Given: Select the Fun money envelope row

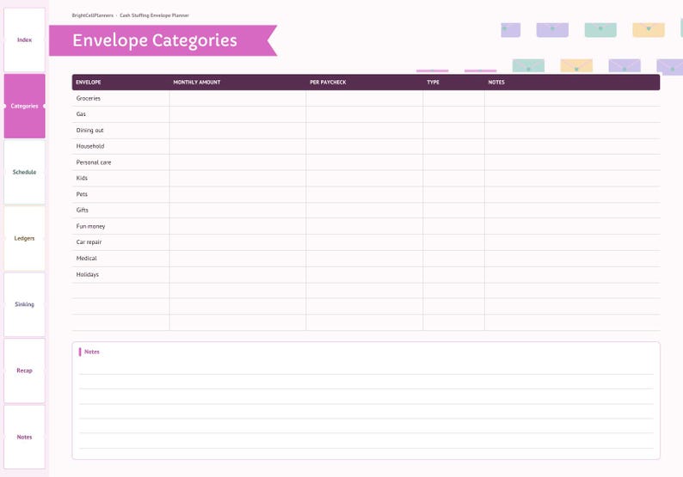Looking at the screenshot, I should (x=366, y=226).
